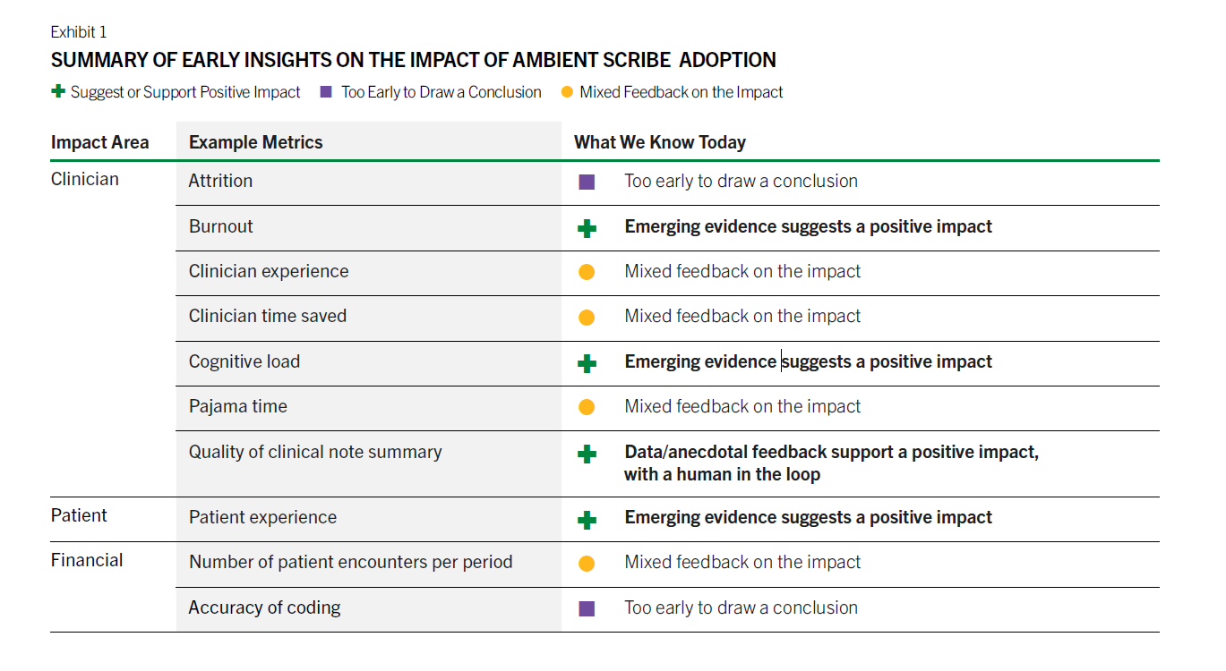Click the purple square legend marker
1226x671 pixels.
coord(326,91)
